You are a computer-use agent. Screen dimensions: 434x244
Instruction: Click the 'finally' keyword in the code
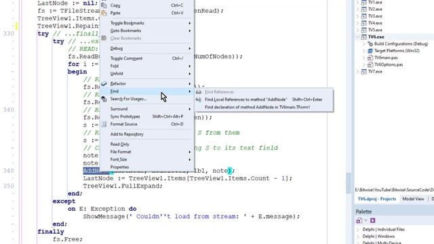[51, 232]
